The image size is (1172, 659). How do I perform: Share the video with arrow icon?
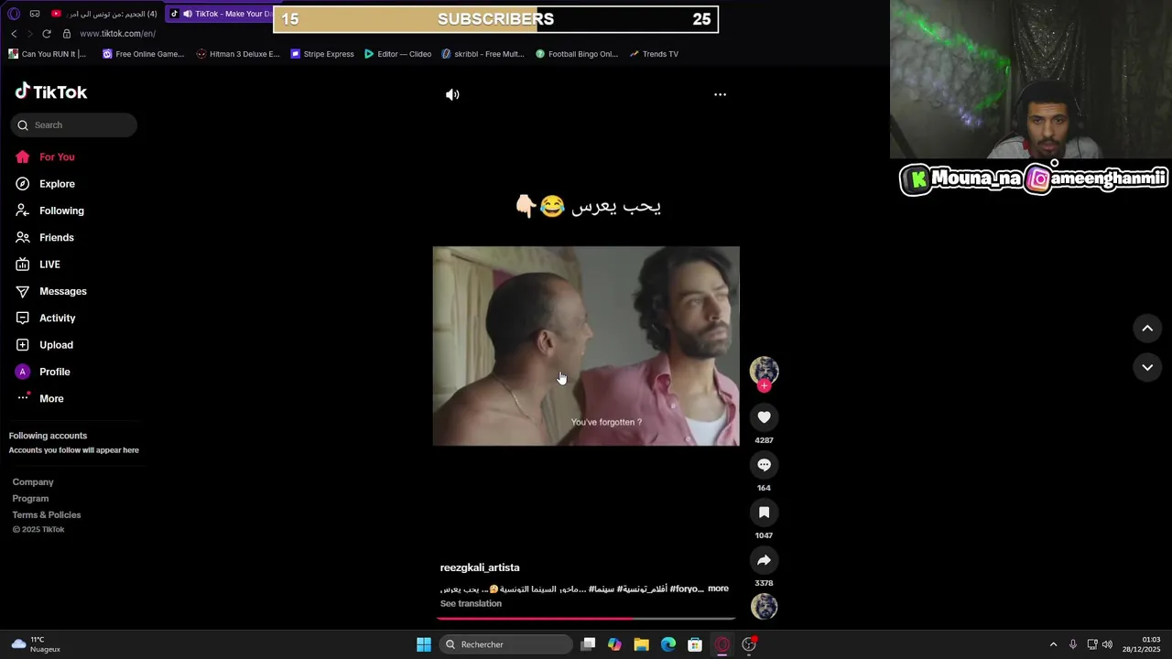tap(764, 560)
